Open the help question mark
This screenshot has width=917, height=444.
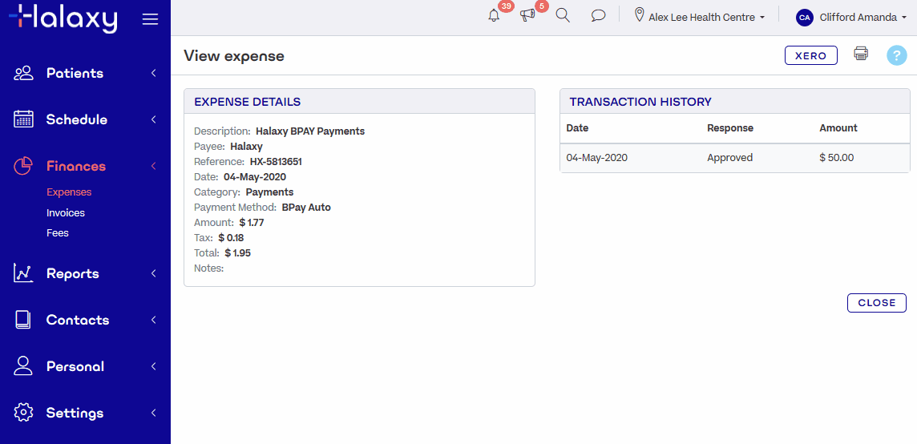click(896, 55)
